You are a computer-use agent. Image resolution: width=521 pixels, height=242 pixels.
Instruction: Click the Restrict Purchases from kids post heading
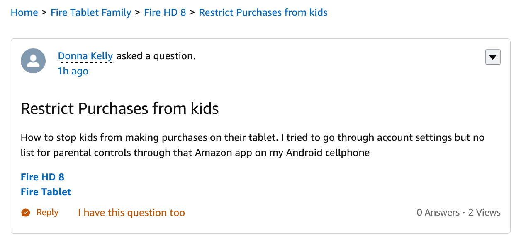(x=119, y=108)
